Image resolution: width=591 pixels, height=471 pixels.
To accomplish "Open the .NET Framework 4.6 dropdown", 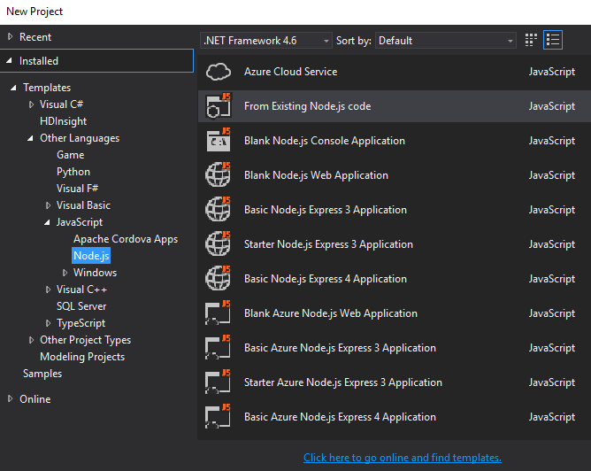I will (x=266, y=41).
